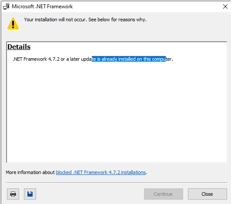Click the 'Microsoft .NET Framework' window title
Viewport: 231px width, 204px height.
pos(42,7)
